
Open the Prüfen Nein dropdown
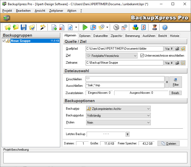coord(118,123)
